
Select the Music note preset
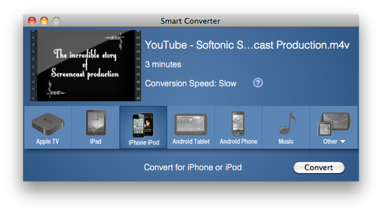pos(286,127)
